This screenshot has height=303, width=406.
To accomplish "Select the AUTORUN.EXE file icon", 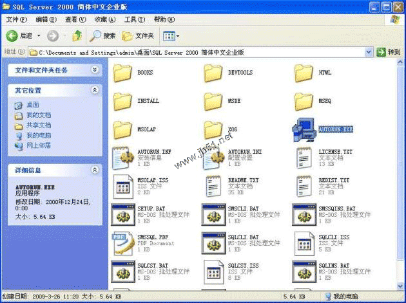I will pyautogui.click(x=304, y=129).
